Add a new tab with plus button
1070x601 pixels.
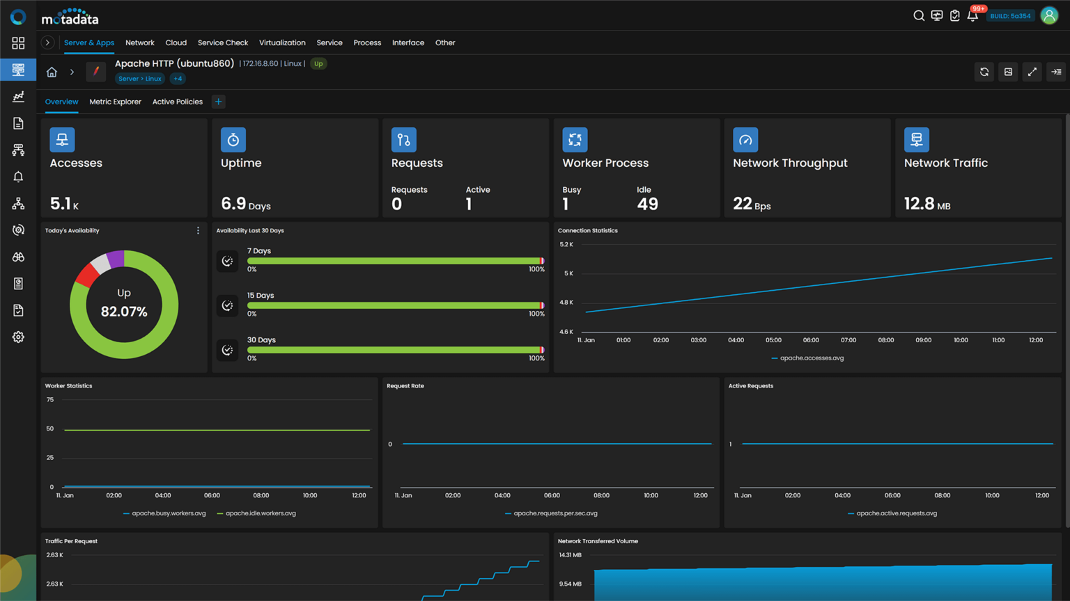pos(218,102)
